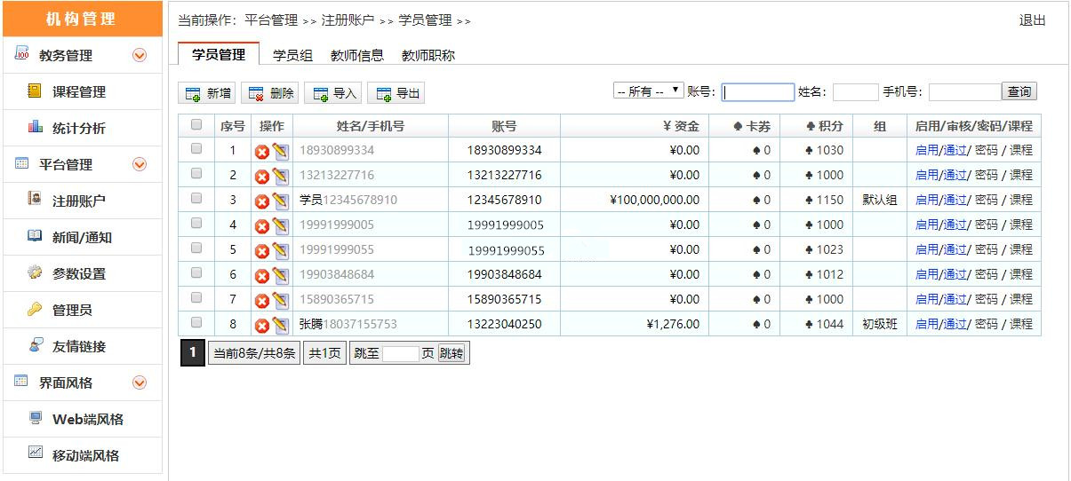Open Web端风格 in the sidebar
The image size is (1071, 481).
coord(83,419)
